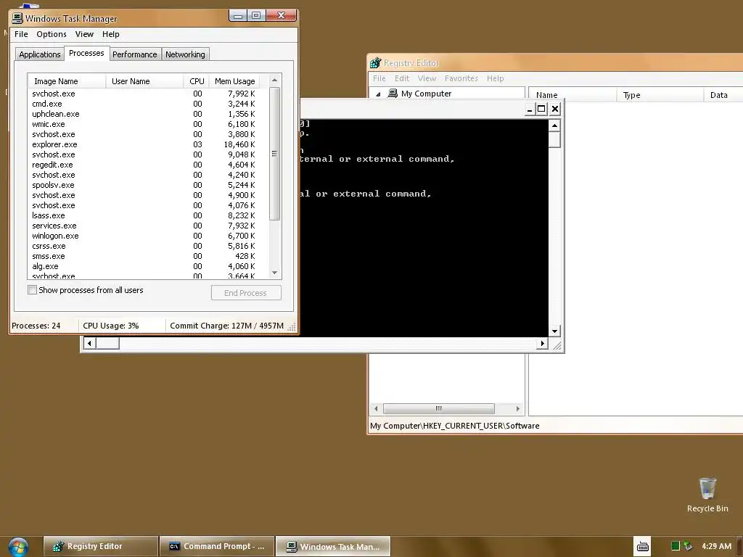
Task: Click the Registry Editor Data column header
Action: click(723, 95)
